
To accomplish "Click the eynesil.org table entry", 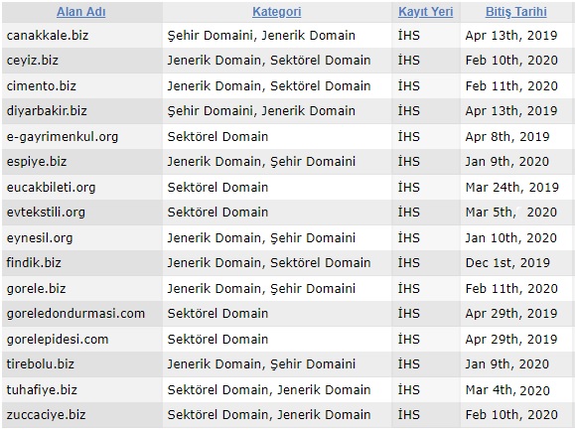I will click(x=40, y=238).
